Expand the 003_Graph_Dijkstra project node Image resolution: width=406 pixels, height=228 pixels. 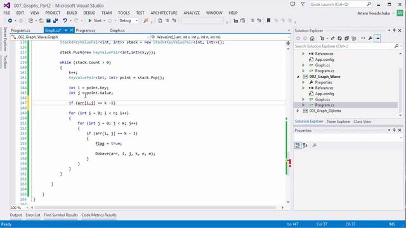coord(298,111)
